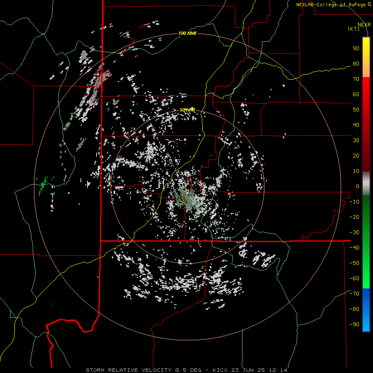Click the NEXR label above the color scale
This screenshot has width=373, height=373.
(x=364, y=25)
